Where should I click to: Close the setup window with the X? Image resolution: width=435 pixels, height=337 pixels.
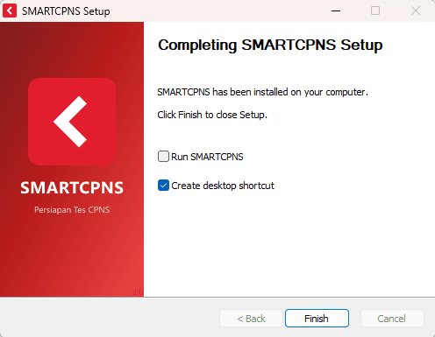click(416, 11)
